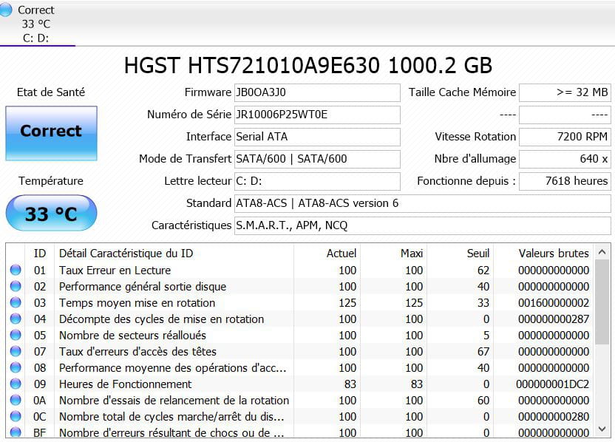Select row Nombre d'essais de relancement de la rotation
Image resolution: width=615 pixels, height=442 pixels.
(x=299, y=401)
